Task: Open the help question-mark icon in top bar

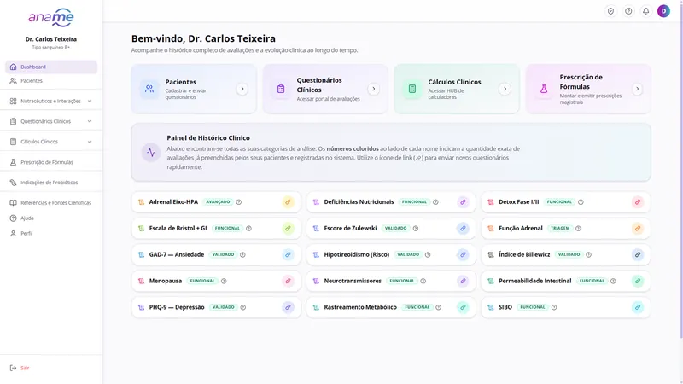Action: [628, 11]
